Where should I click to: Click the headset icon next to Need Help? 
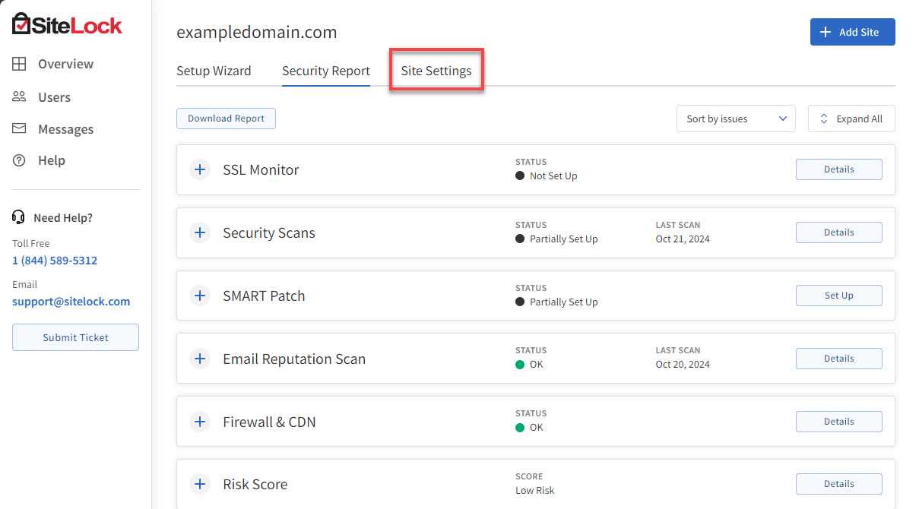17,217
